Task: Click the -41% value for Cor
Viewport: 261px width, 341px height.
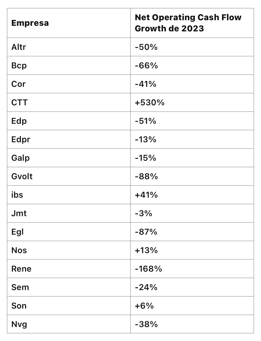Action: coord(145,84)
